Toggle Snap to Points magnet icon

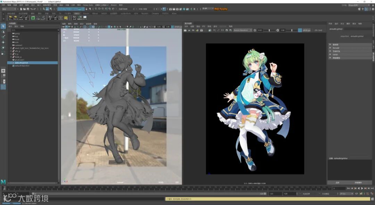pos(102,9)
